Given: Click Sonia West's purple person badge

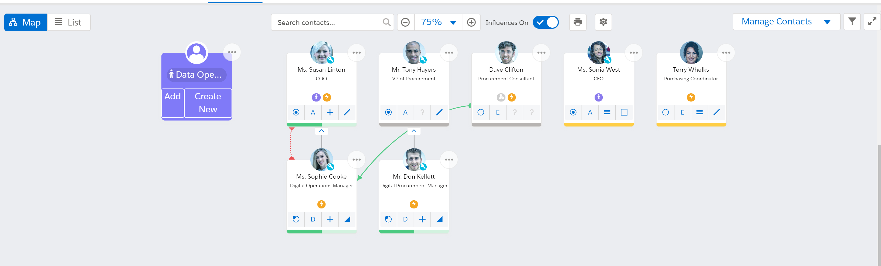Looking at the screenshot, I should 598,97.
